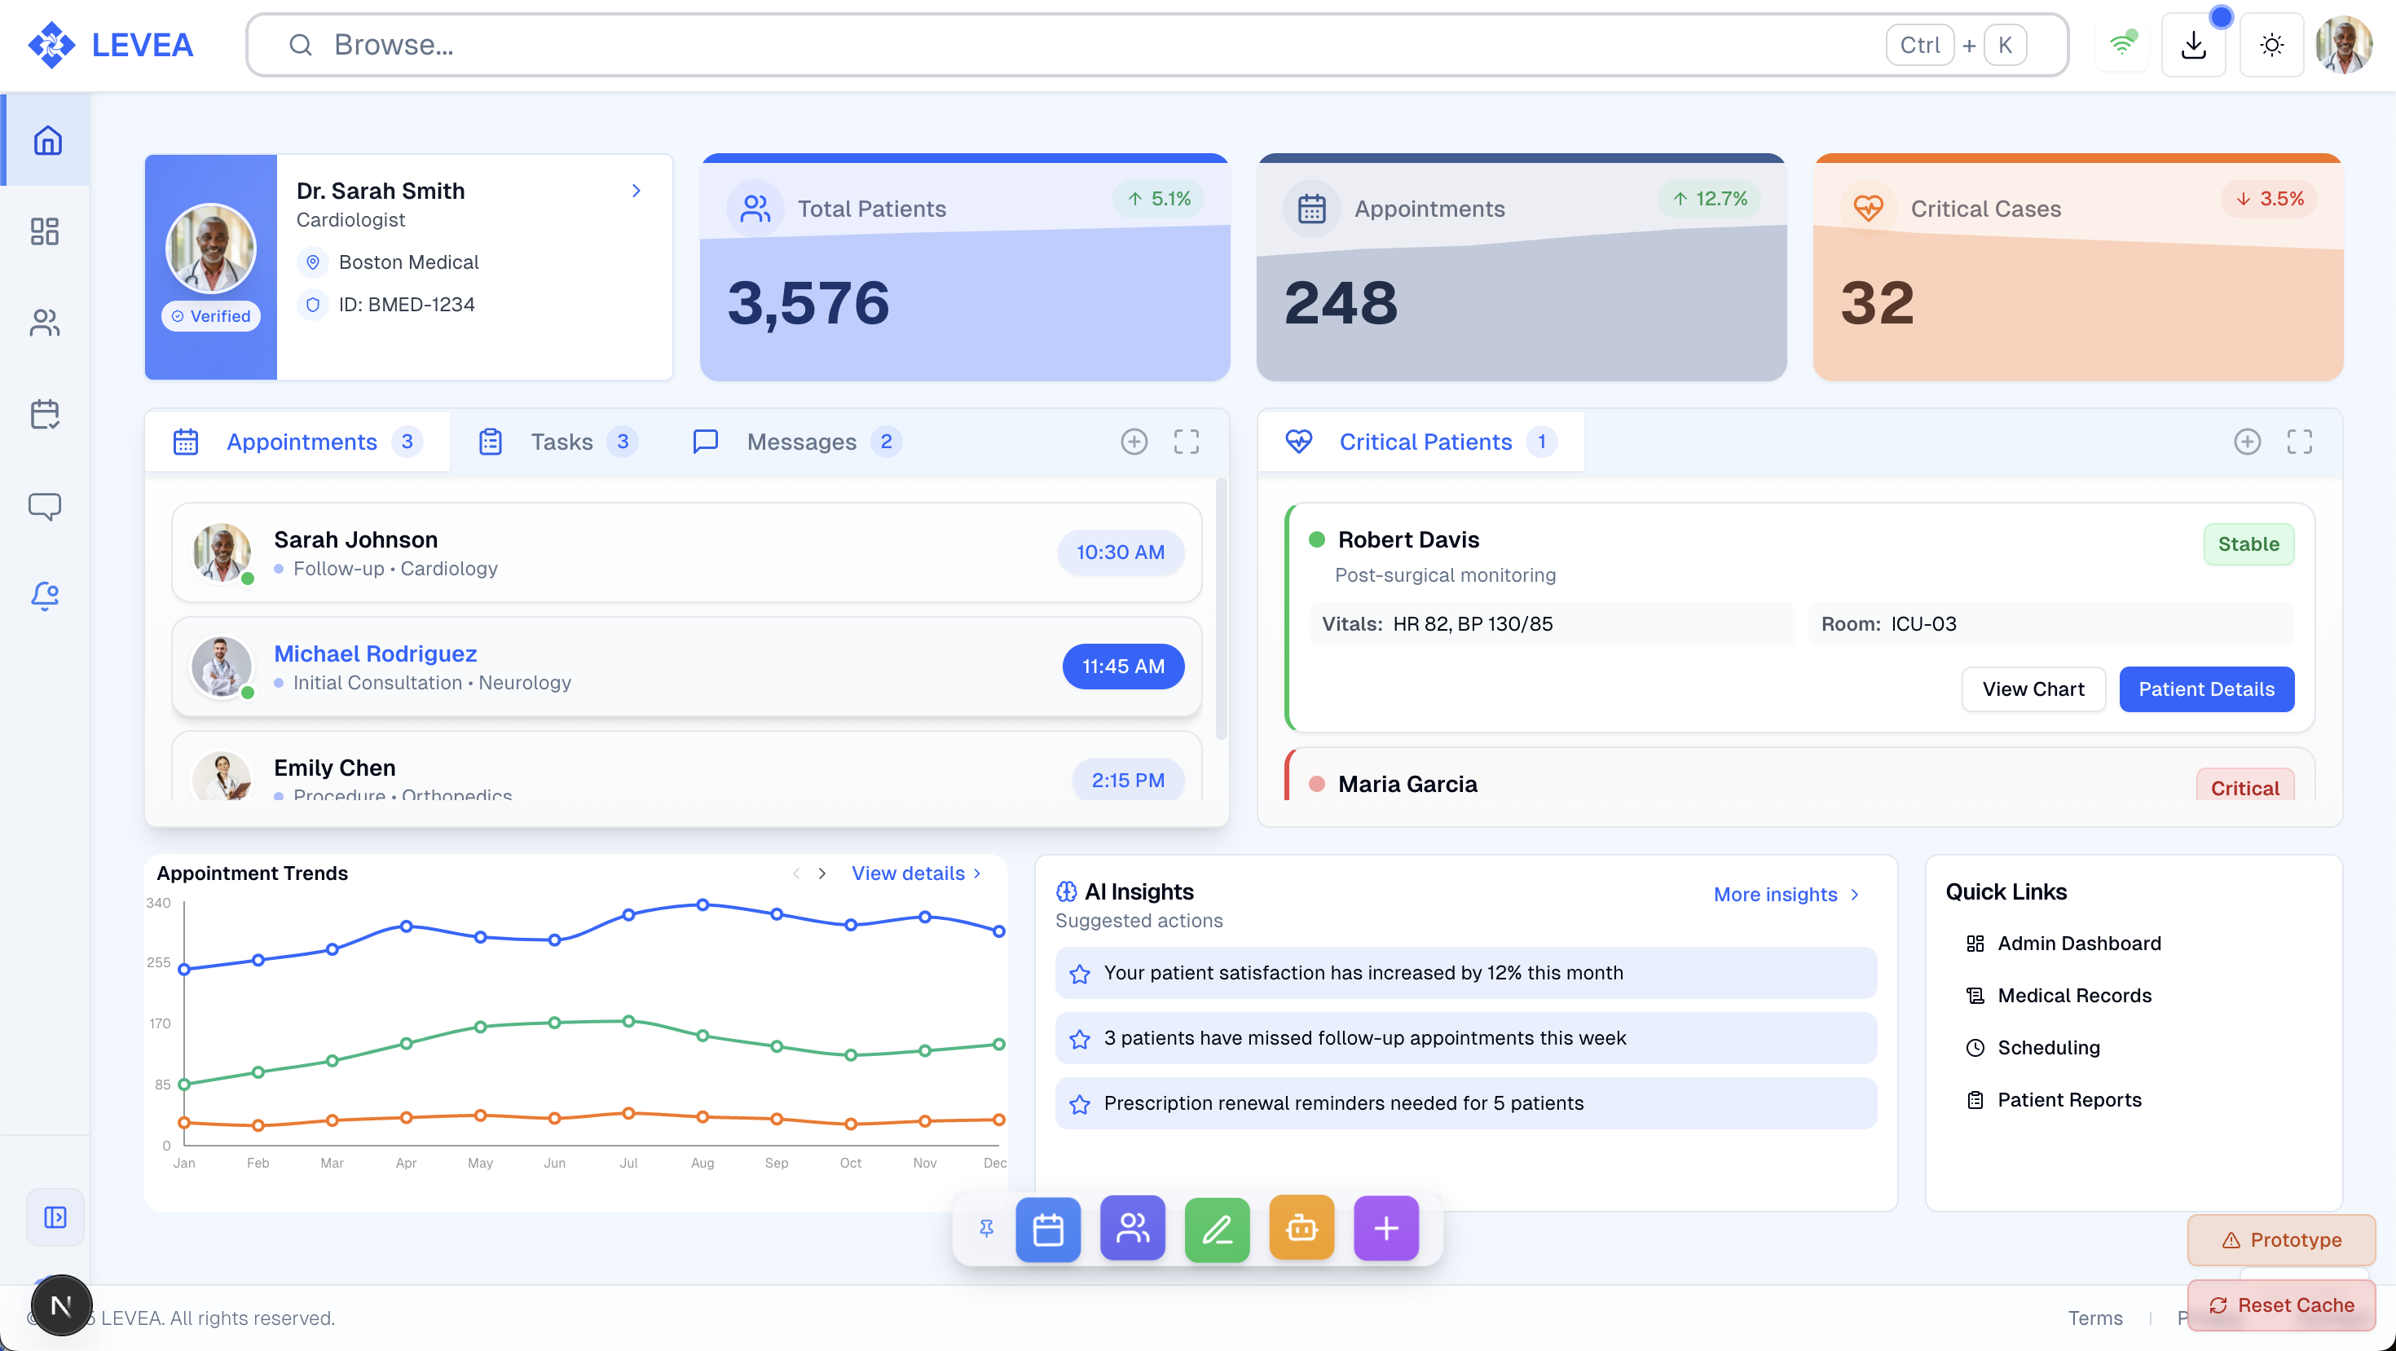Viewport: 2396px width, 1351px height.
Task: Click the plus icon in the floating toolbar
Action: [x=1385, y=1228]
